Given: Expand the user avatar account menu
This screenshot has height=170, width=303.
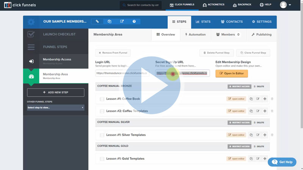Looking at the screenshot, I should (x=286, y=5).
